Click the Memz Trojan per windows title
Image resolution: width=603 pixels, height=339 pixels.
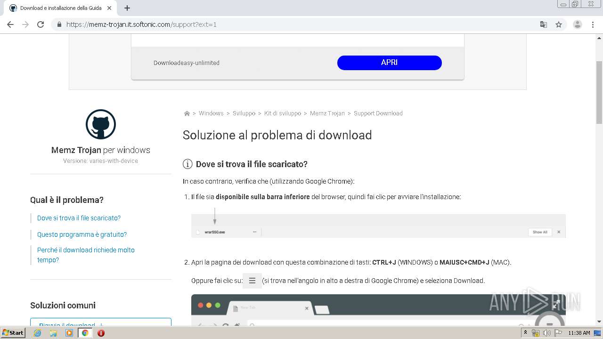click(x=101, y=150)
